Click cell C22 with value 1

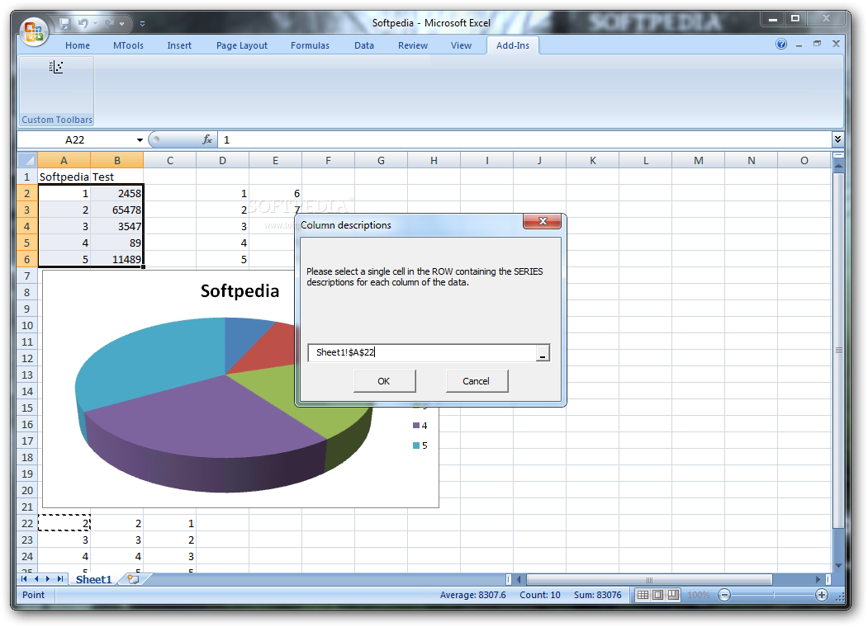coord(170,523)
